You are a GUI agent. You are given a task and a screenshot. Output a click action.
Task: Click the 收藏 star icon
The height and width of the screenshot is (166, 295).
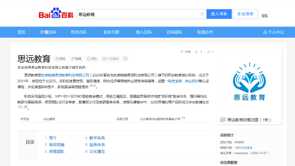click(182, 52)
